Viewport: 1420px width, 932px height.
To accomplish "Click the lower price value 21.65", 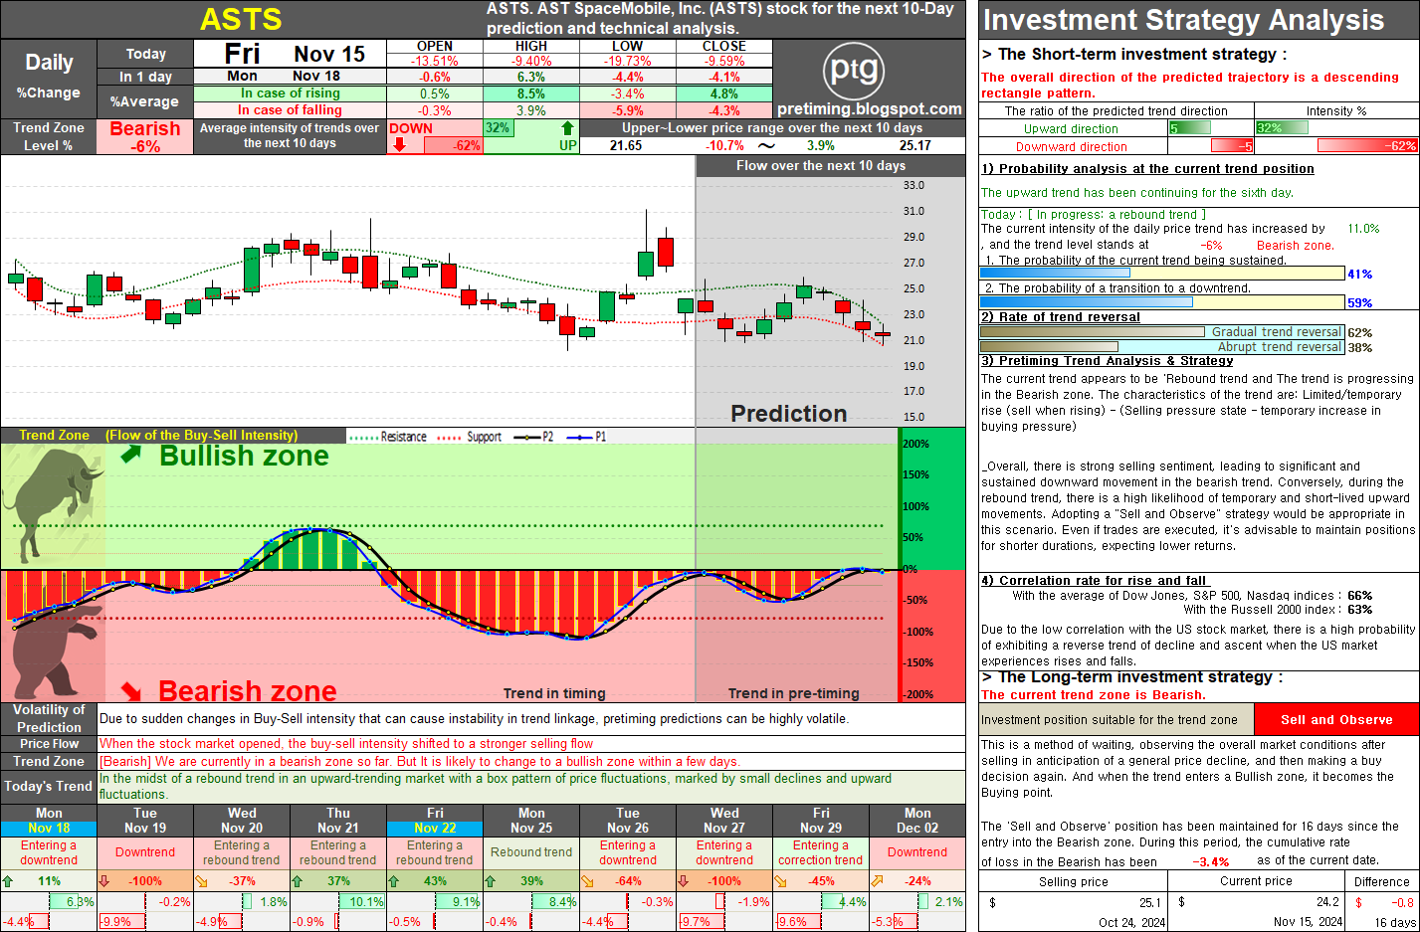I will point(626,145).
